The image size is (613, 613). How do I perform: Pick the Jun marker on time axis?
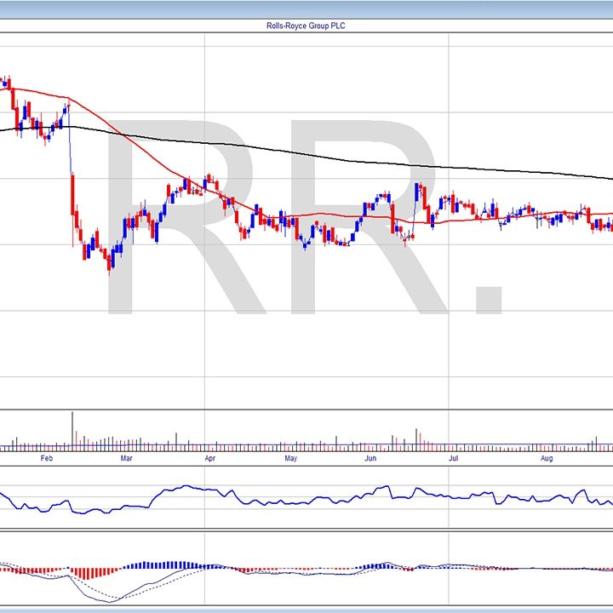370,459
